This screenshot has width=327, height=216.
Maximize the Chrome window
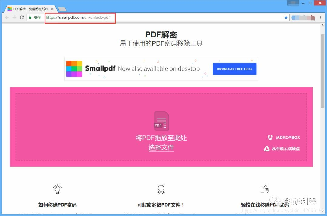pos(311,3)
